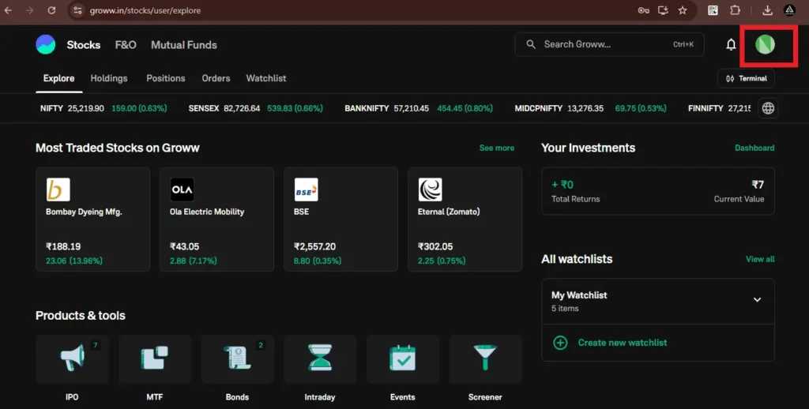Click the Search Groww input field
809x409 pixels.
coord(609,44)
